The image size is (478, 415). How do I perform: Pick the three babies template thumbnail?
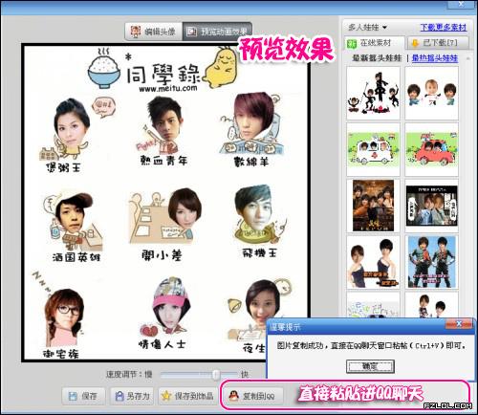432,93
